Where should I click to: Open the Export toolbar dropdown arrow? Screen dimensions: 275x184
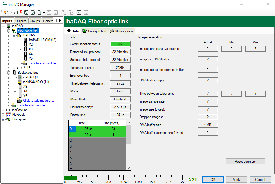coord(44,13)
